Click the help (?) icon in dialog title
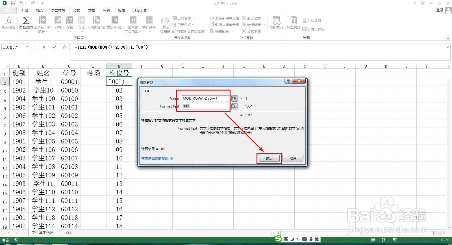The image size is (452, 245). click(x=288, y=81)
